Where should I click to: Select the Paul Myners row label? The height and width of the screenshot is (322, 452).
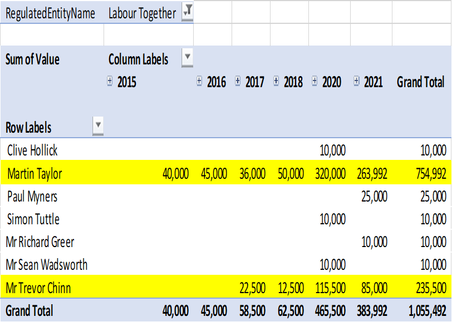click(x=32, y=197)
